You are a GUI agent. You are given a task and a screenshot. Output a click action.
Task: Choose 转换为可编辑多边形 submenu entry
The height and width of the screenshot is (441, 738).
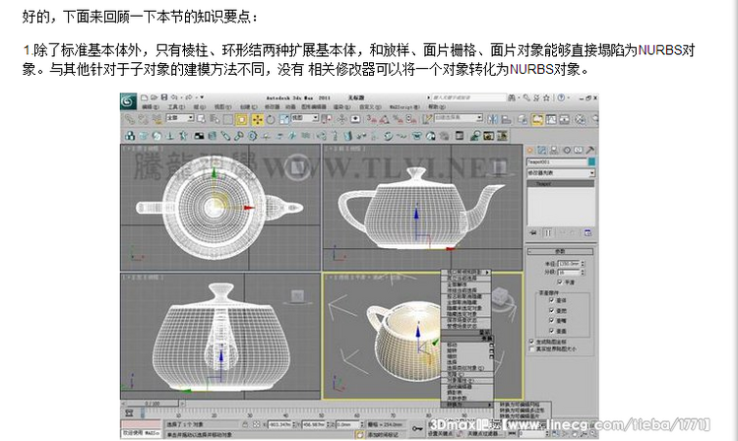[522, 410]
